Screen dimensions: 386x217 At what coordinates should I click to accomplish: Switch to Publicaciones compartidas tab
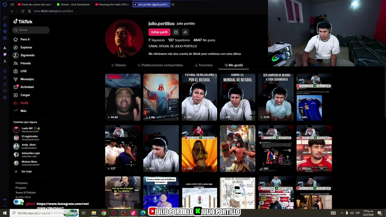tap(160, 65)
